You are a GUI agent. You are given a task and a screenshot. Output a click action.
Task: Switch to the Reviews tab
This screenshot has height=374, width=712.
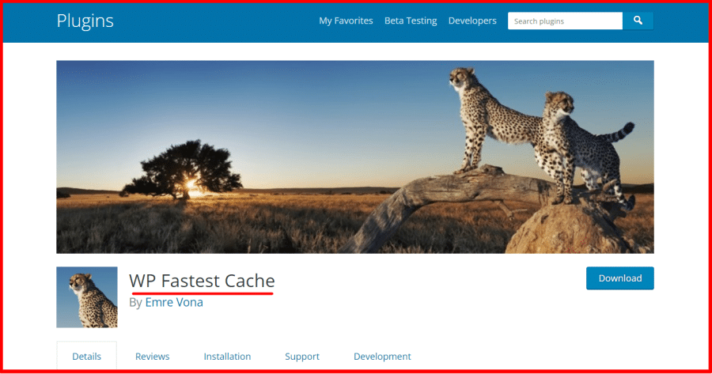[x=152, y=357]
